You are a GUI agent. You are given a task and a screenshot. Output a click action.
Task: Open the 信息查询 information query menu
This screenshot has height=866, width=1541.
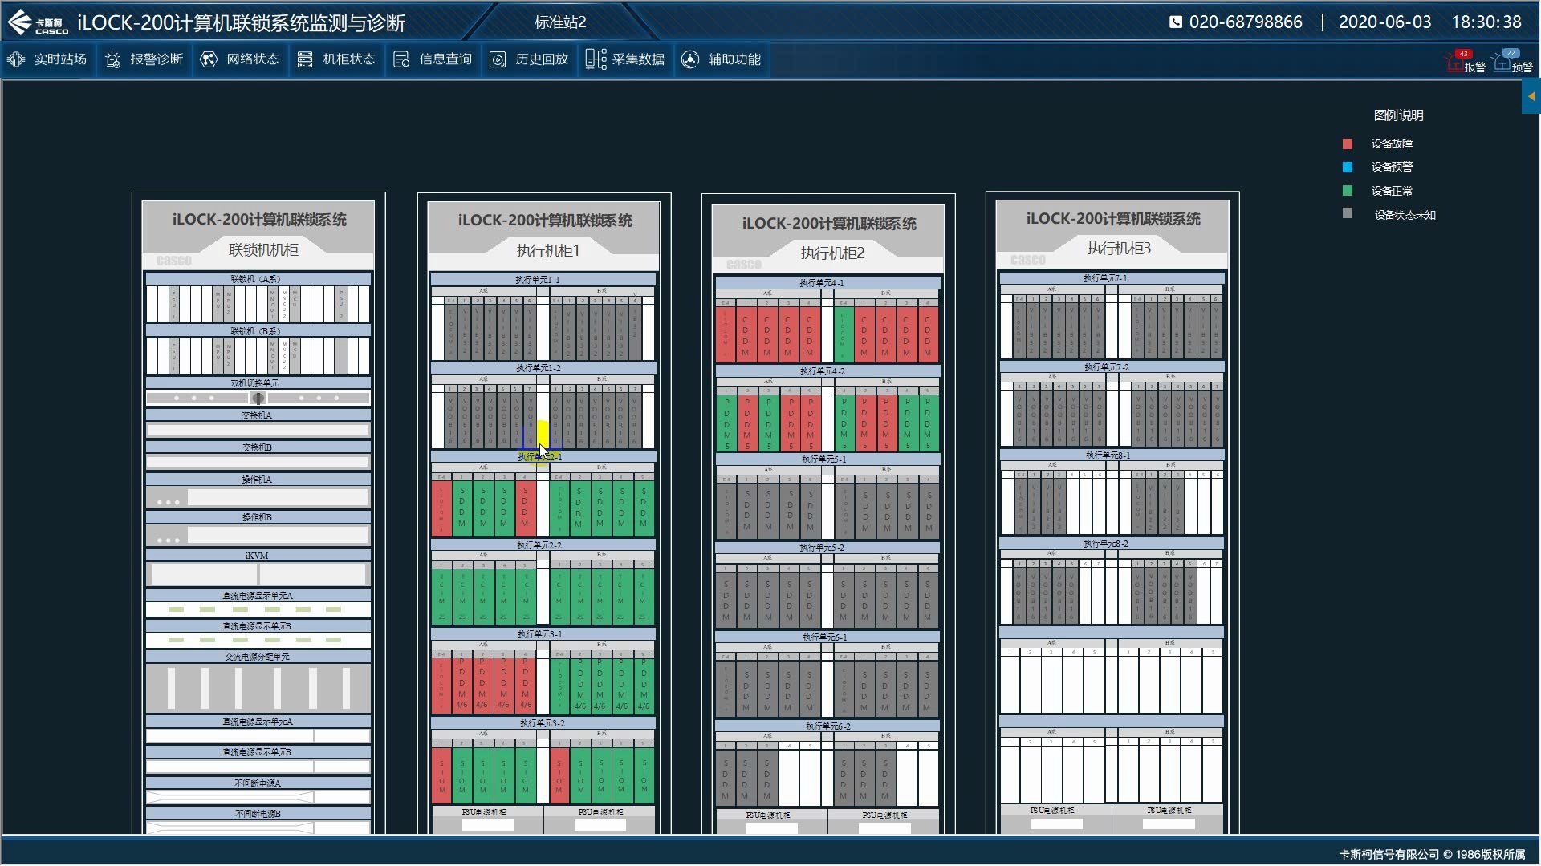click(x=433, y=59)
